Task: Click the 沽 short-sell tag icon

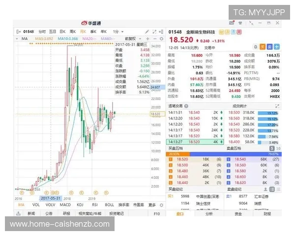Action: pos(227,32)
